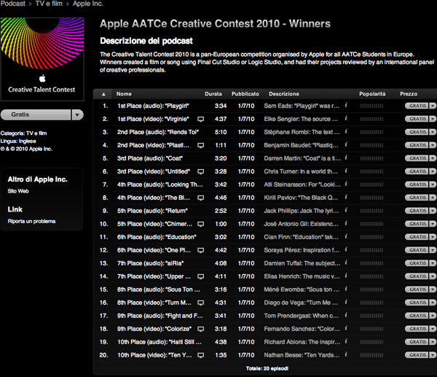The width and height of the screenshot is (437, 377).
Task: Click the Creative Talent Contest artwork
Action: pyautogui.click(x=42, y=58)
